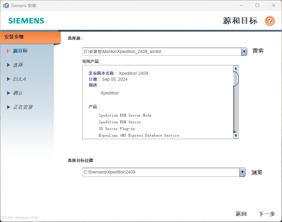
Task: Select Xpedition EDM Server Node in product list
Action: (x=125, y=115)
